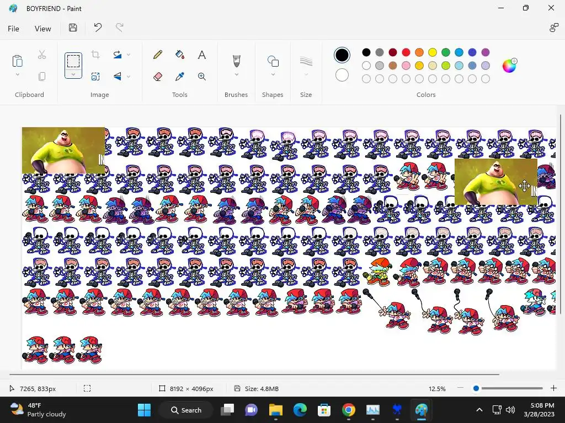Click the Brushes tool icon
The height and width of the screenshot is (423, 565).
click(236, 61)
